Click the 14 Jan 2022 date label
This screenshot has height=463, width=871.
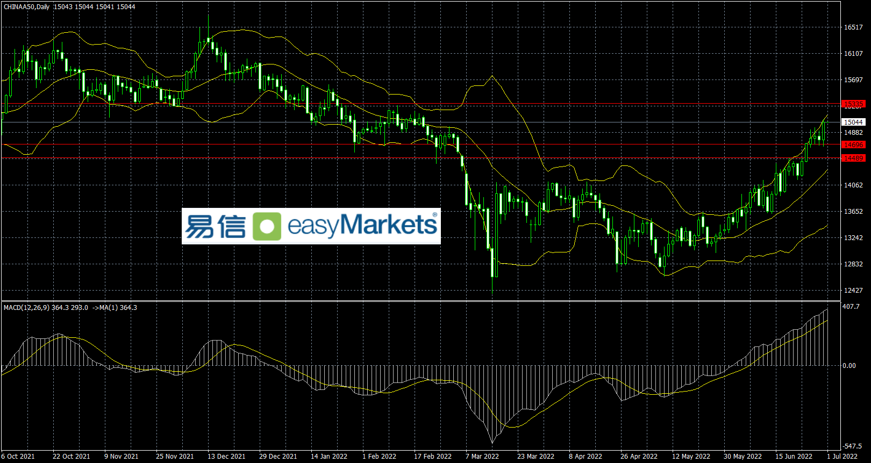click(x=329, y=456)
